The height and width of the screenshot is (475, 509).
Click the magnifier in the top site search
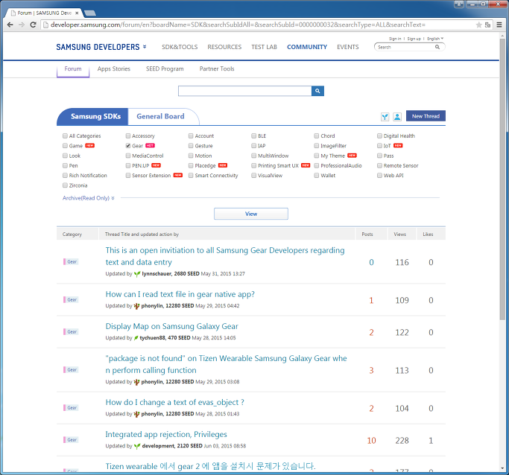437,47
